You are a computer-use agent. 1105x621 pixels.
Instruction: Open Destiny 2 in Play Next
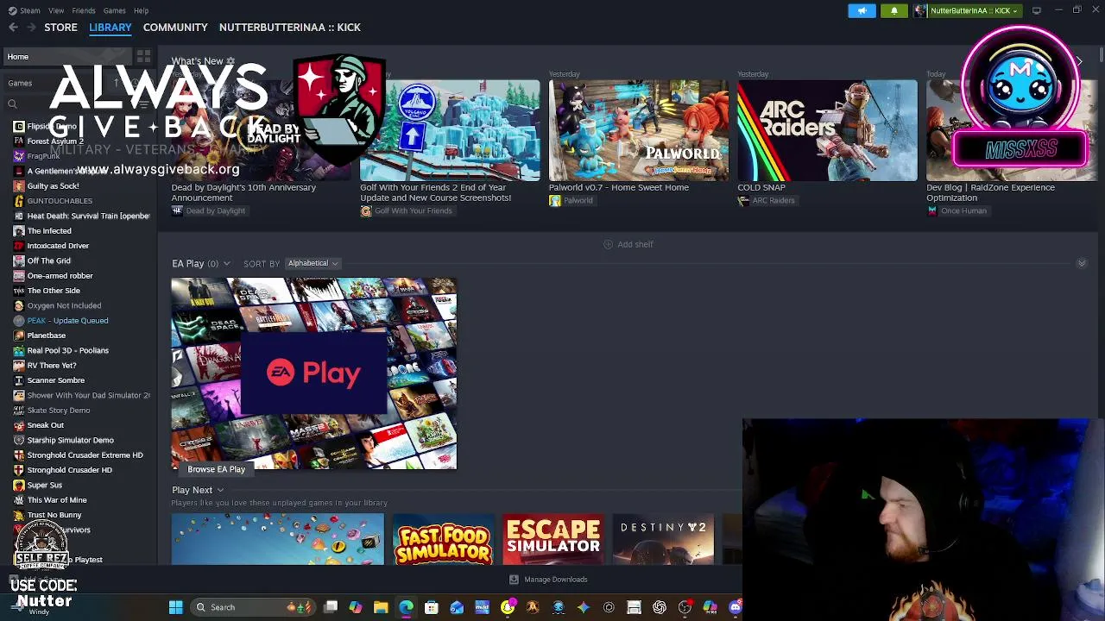point(663,540)
